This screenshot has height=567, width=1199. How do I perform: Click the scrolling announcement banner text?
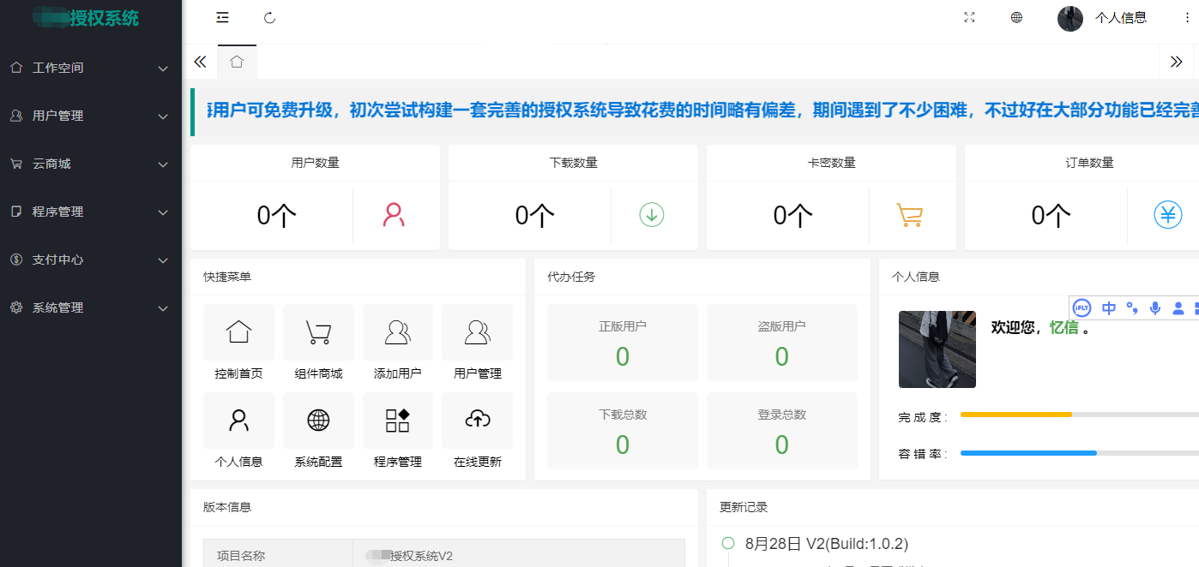pos(702,110)
